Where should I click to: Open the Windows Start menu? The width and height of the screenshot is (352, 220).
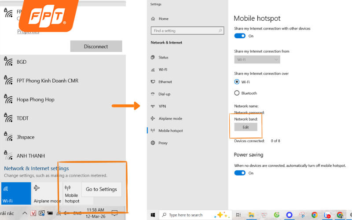153,215
